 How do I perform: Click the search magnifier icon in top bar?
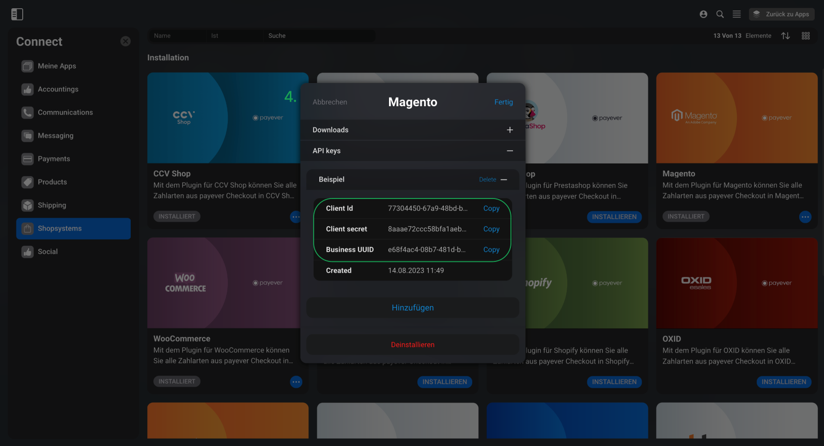(x=720, y=14)
